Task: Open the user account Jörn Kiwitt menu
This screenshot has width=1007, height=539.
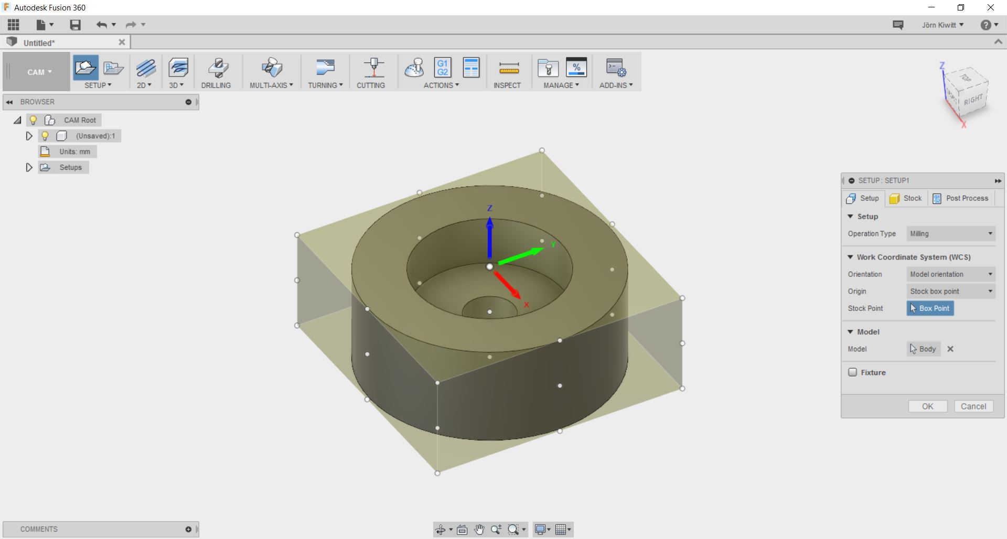Action: pyautogui.click(x=942, y=25)
